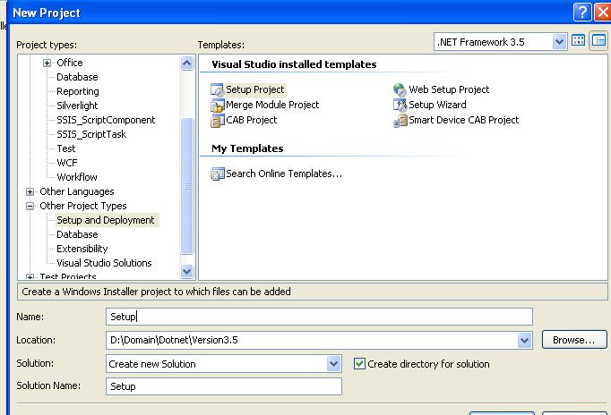Click the Project types scrollbar thumb

[x=187, y=186]
